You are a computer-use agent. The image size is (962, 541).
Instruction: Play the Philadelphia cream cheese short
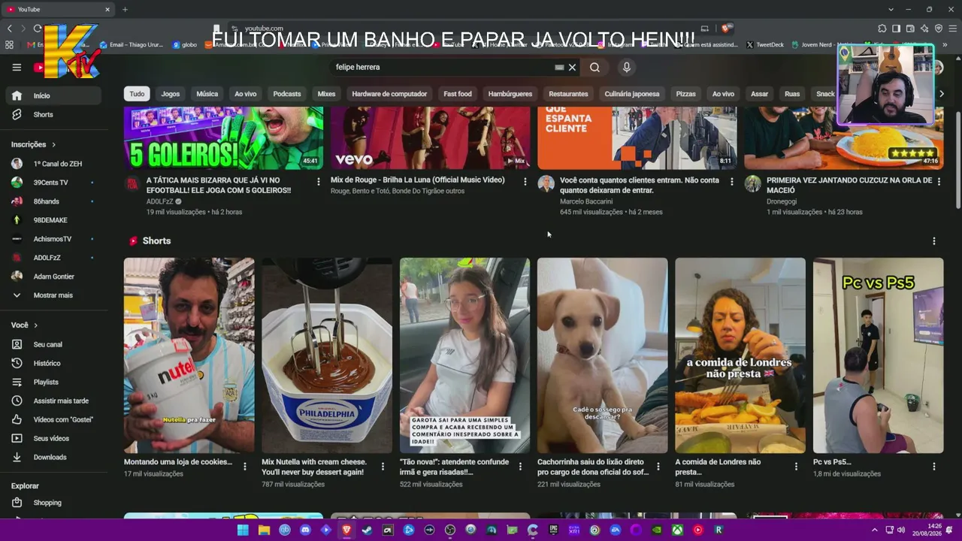(x=327, y=355)
